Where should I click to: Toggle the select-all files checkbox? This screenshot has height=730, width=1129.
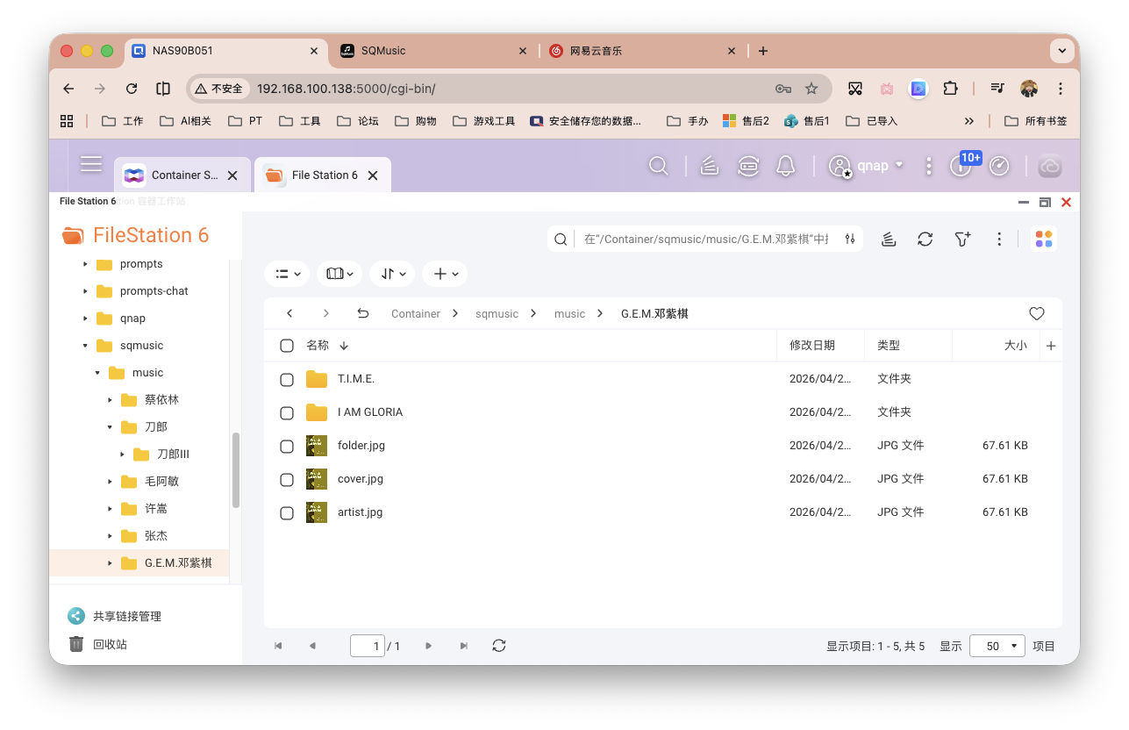click(286, 345)
